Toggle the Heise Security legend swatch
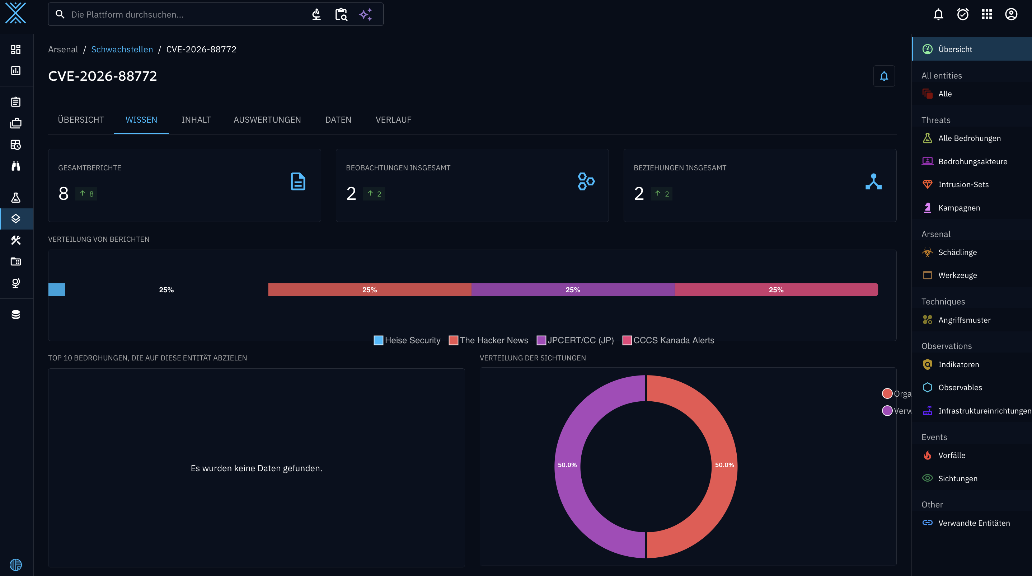This screenshot has width=1032, height=576. coord(378,340)
